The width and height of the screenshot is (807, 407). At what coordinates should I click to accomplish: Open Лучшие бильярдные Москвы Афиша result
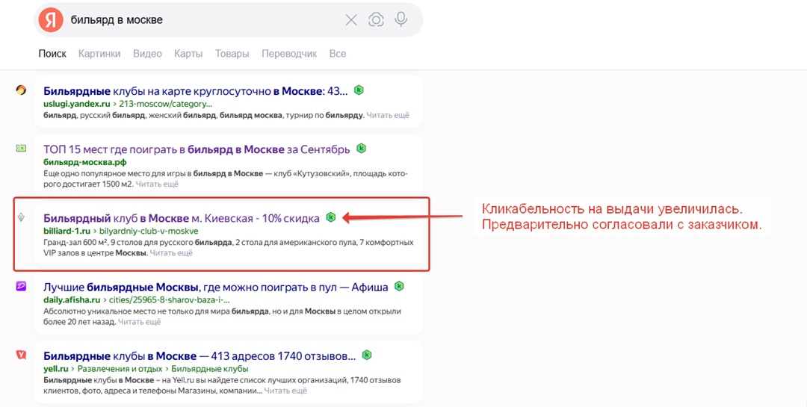(x=216, y=287)
